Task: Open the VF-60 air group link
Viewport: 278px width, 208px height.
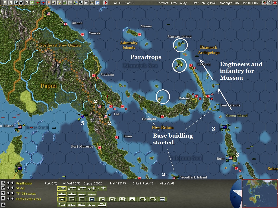Action: pyautogui.click(x=20, y=188)
